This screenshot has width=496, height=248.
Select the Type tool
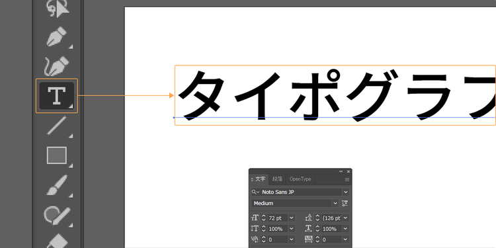(57, 95)
